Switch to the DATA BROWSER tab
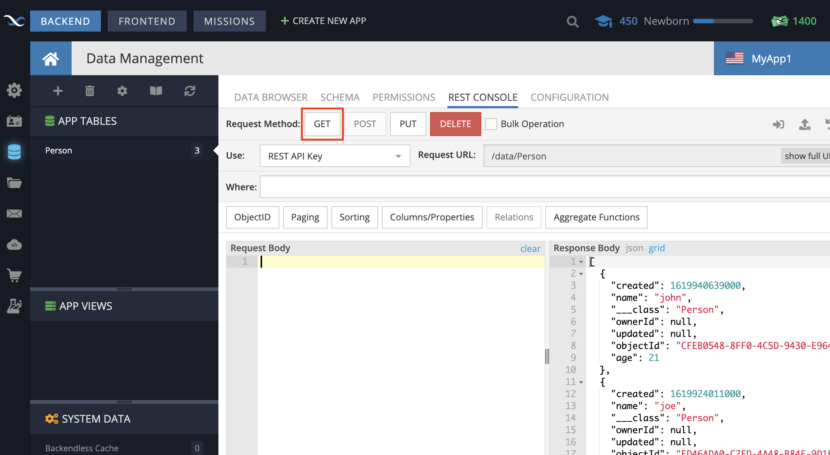The width and height of the screenshot is (830, 455). 271,97
